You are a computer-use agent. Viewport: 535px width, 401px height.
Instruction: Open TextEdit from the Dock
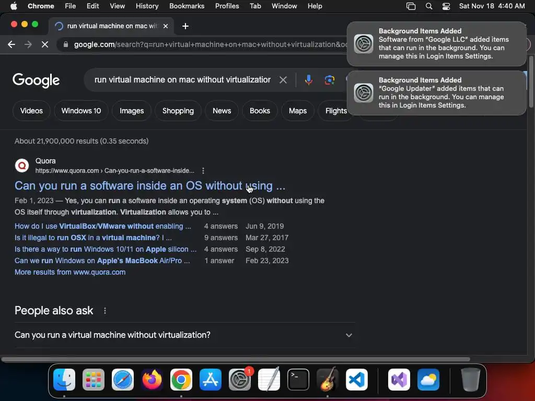[269, 379]
